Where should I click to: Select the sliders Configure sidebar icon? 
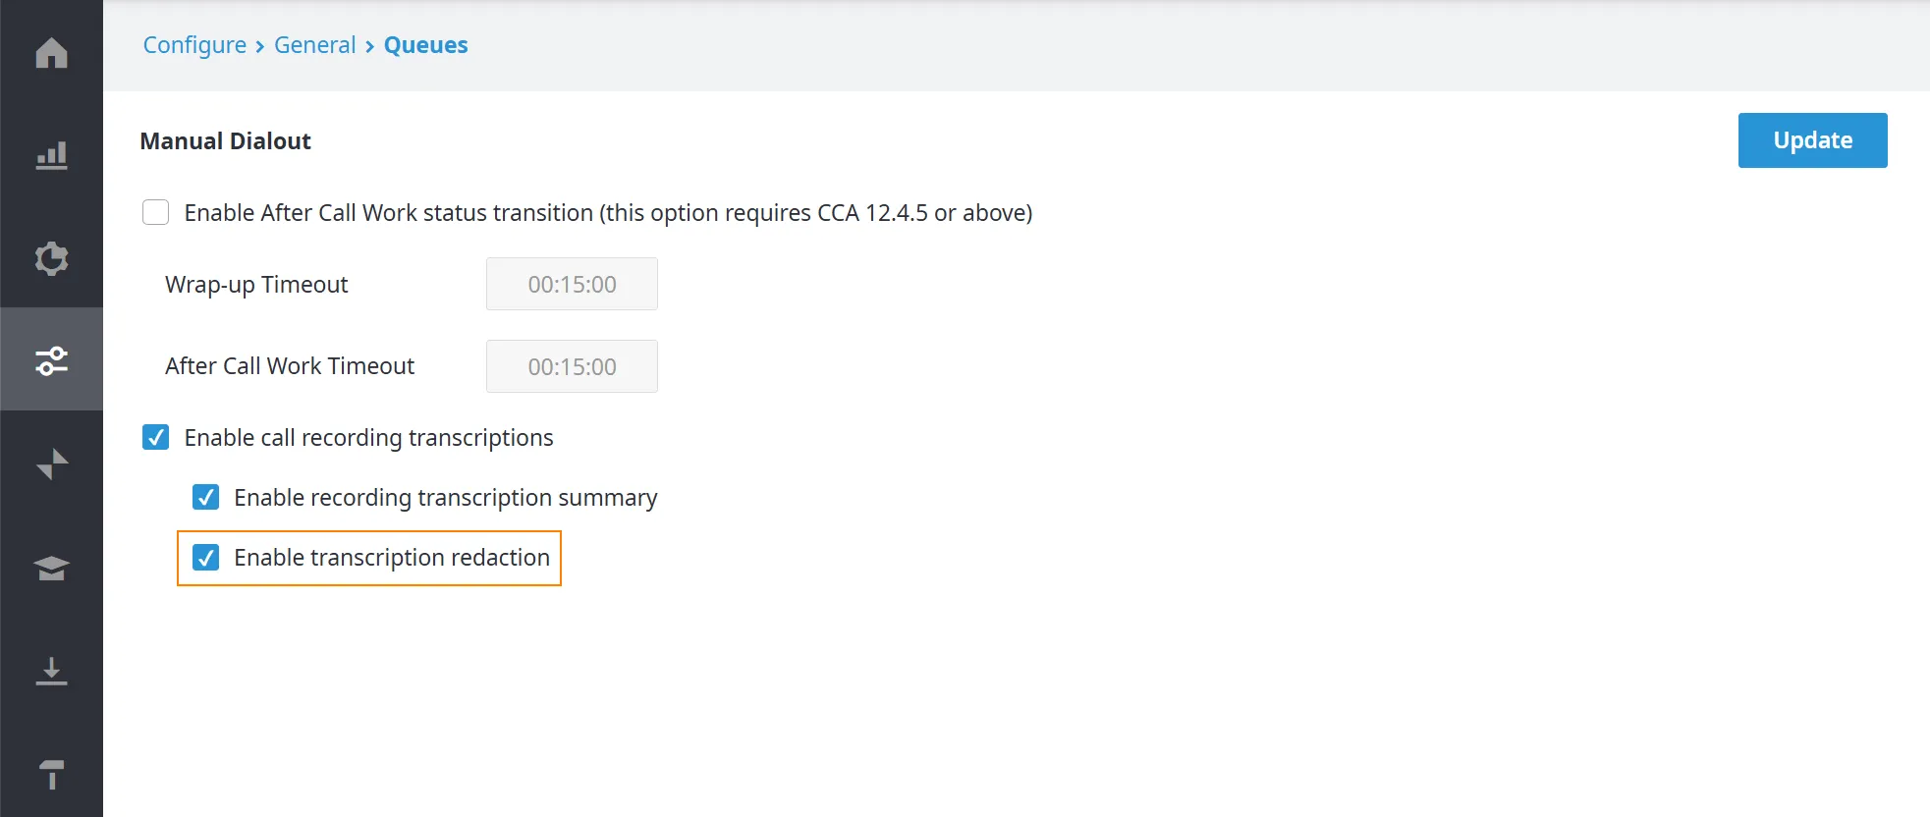[51, 360]
